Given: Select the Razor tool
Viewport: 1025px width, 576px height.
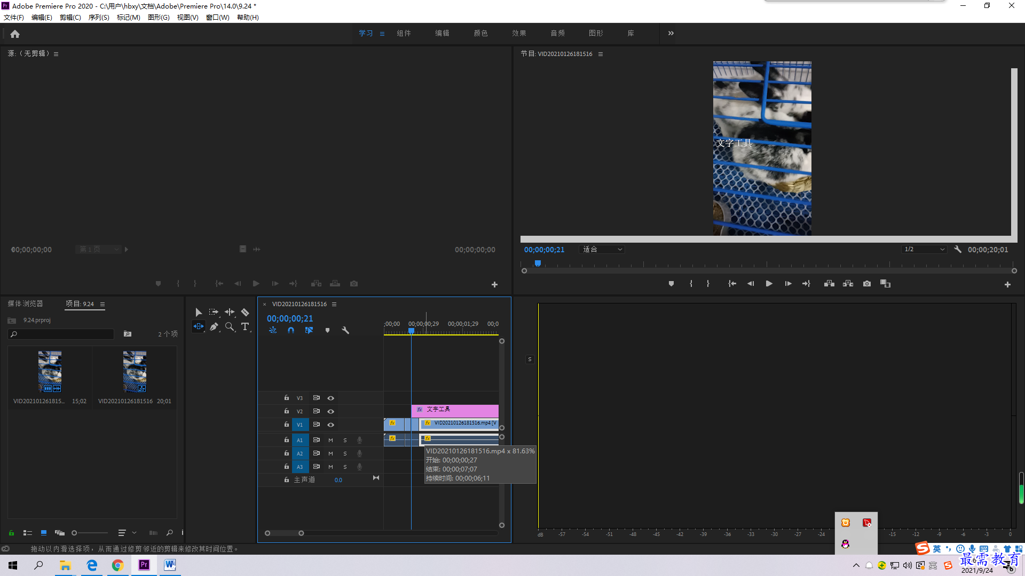Looking at the screenshot, I should tap(245, 312).
